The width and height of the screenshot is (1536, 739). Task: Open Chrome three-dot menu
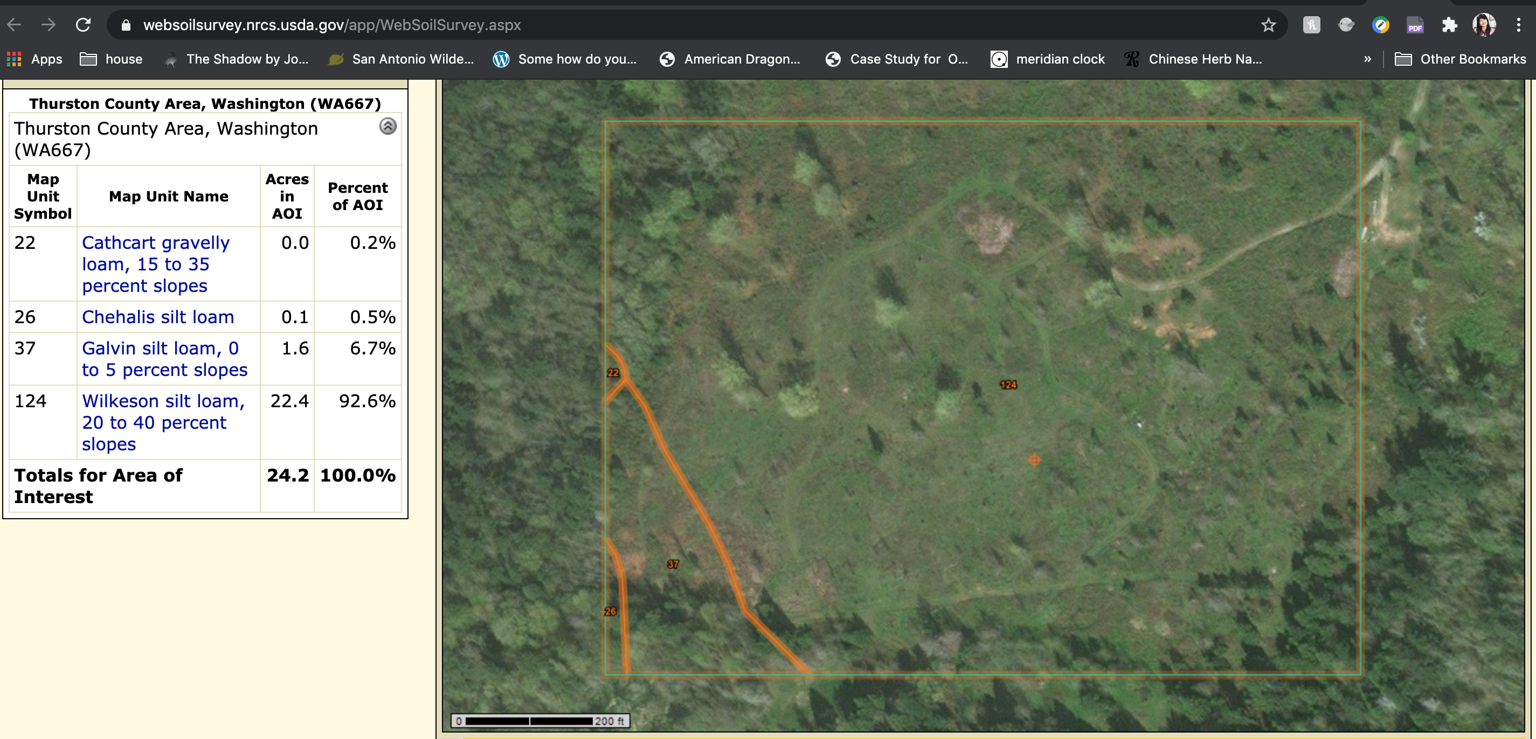1518,25
